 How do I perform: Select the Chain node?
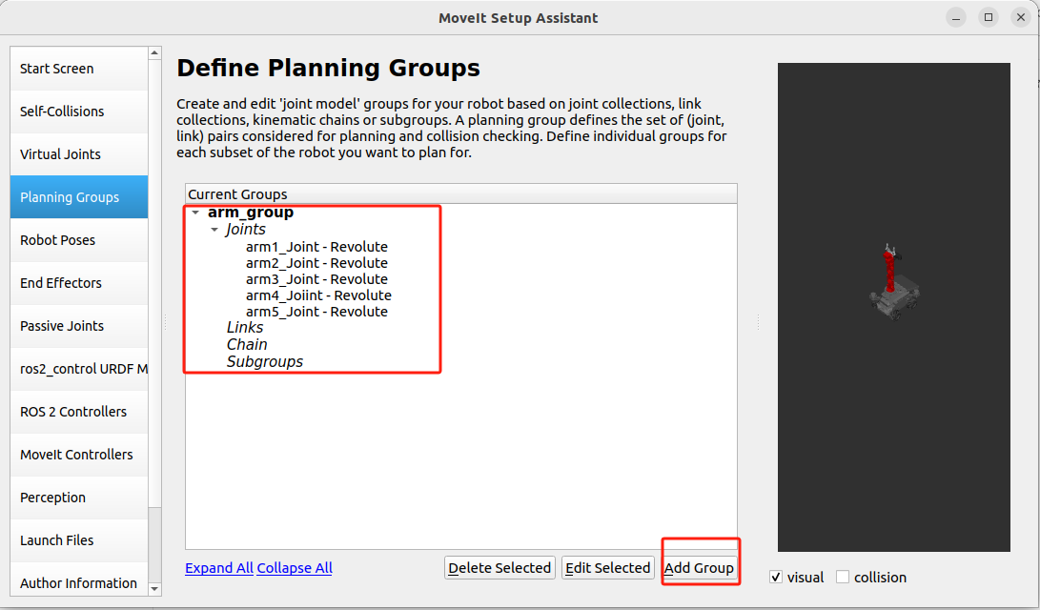247,345
